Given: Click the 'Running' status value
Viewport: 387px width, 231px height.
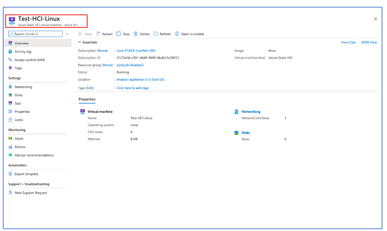Looking at the screenshot, I should click(x=123, y=72).
